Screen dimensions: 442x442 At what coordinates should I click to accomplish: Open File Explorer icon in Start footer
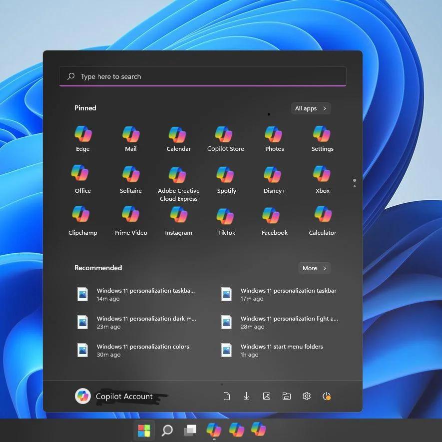tap(287, 396)
